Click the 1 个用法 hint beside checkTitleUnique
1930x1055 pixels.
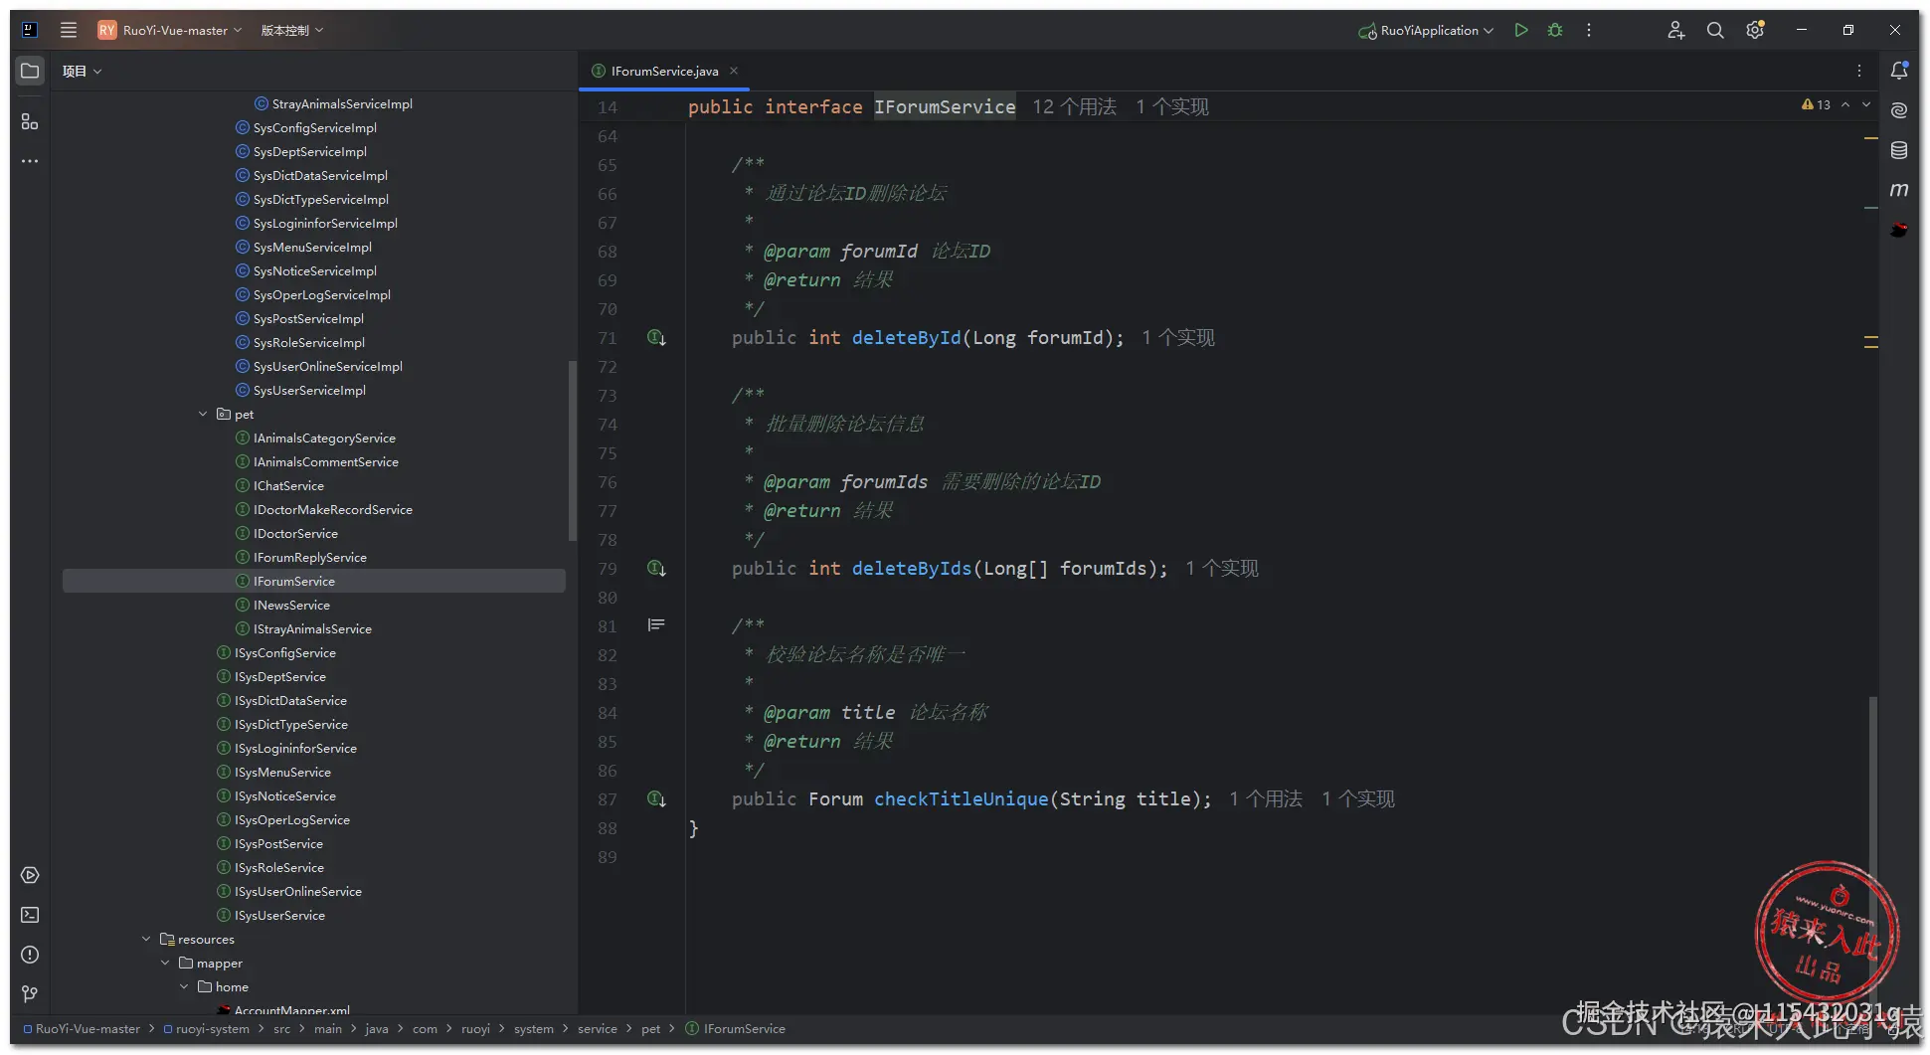pyautogui.click(x=1266, y=799)
